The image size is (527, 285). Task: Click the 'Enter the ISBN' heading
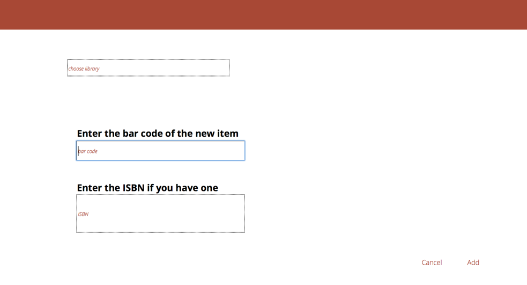click(147, 188)
